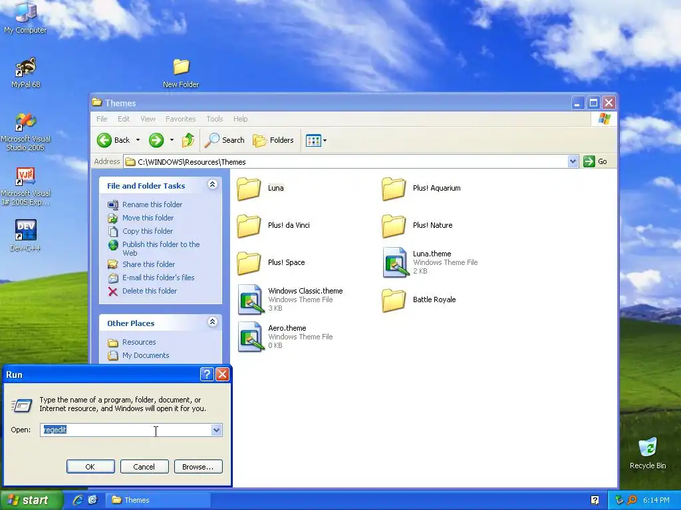This screenshot has width=681, height=510.
Task: Click Cancel in the Run dialog
Action: [x=144, y=467]
